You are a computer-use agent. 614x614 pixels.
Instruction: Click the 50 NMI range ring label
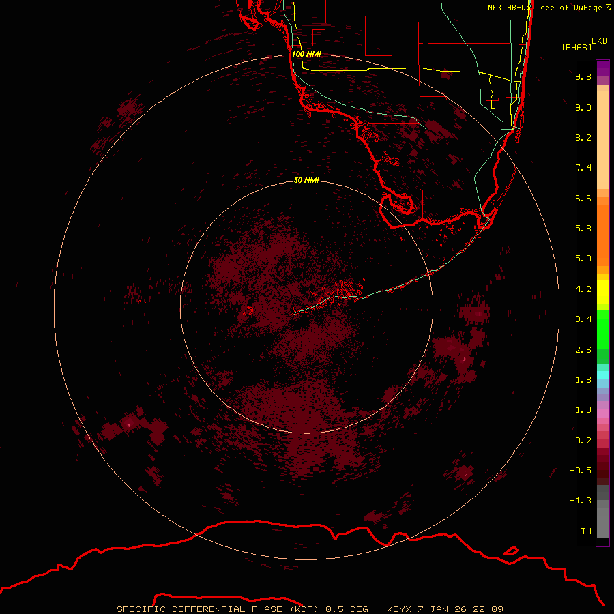pyautogui.click(x=306, y=180)
